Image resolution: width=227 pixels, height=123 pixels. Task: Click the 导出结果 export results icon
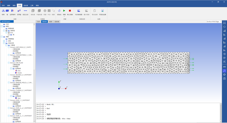95,11
